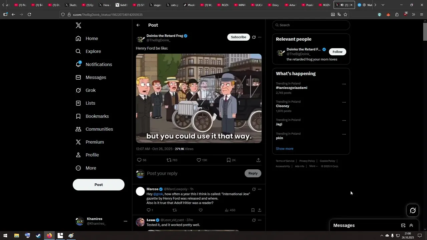The height and width of the screenshot is (240, 427).
Task: Click the Search field
Action: coord(311,25)
